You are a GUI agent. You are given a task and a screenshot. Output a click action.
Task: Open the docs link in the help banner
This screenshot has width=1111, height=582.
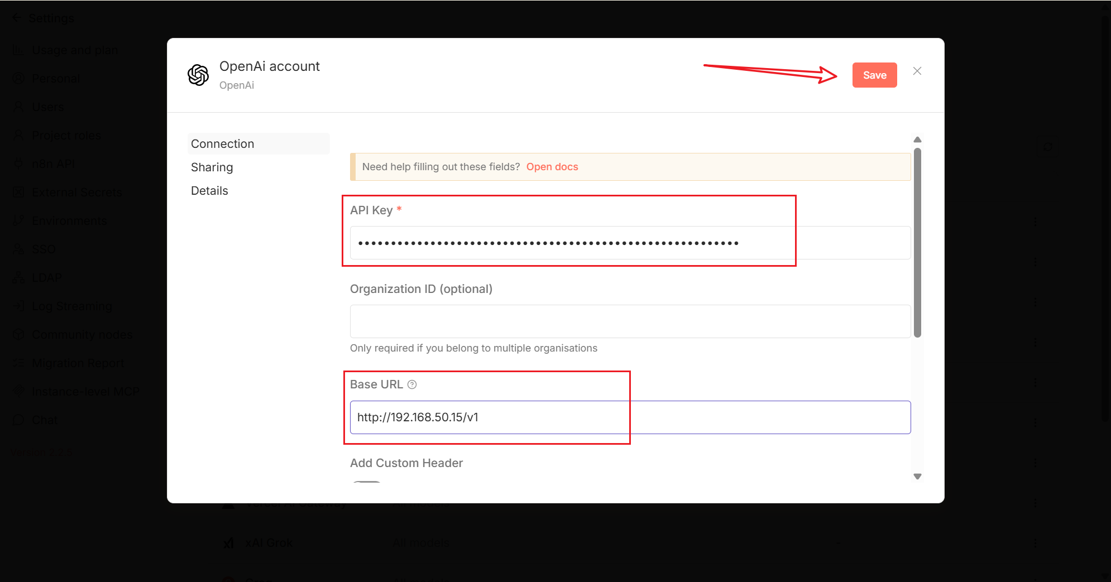552,167
